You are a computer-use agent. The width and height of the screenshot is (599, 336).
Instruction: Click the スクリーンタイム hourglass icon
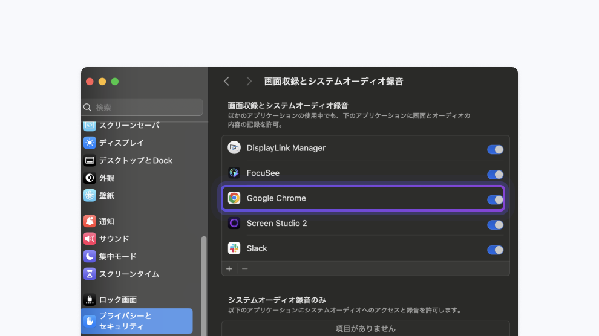click(x=90, y=274)
